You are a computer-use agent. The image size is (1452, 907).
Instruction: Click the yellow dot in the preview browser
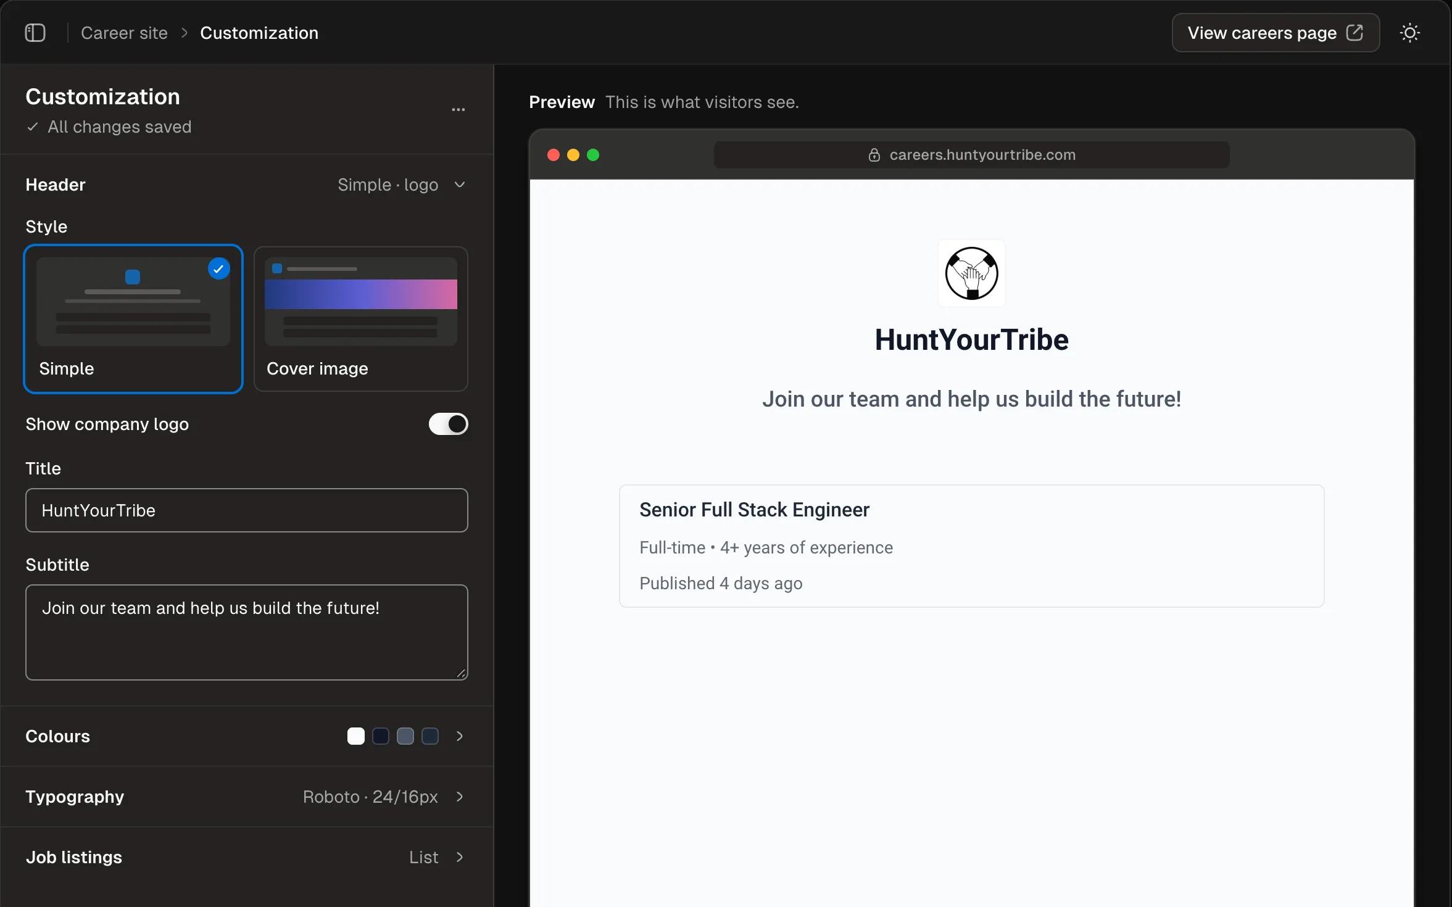tap(573, 155)
